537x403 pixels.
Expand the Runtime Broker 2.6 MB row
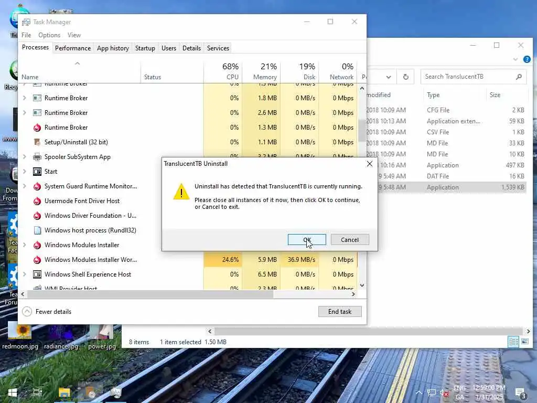pyautogui.click(x=24, y=113)
